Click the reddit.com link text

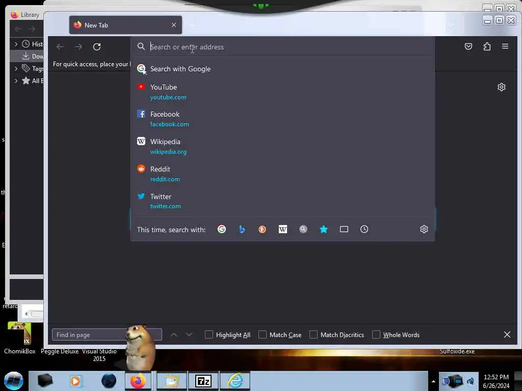pos(165,179)
